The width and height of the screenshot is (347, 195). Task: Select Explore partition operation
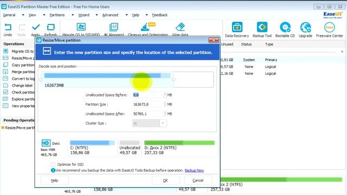(19, 99)
